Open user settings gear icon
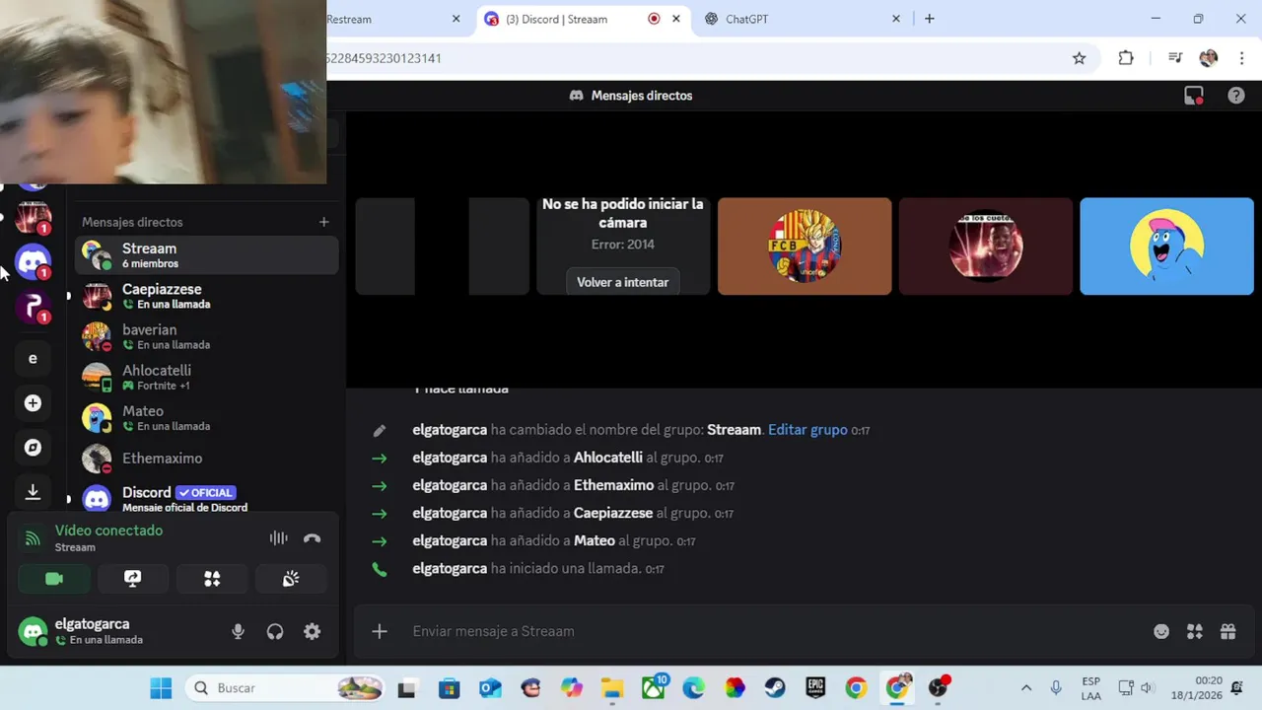 coord(313,632)
